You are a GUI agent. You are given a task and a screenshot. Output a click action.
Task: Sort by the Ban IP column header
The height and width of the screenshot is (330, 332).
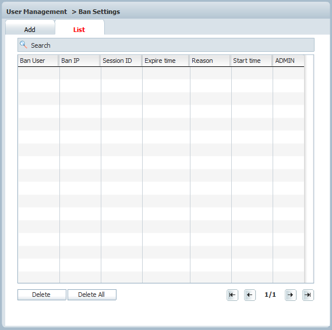(80, 61)
